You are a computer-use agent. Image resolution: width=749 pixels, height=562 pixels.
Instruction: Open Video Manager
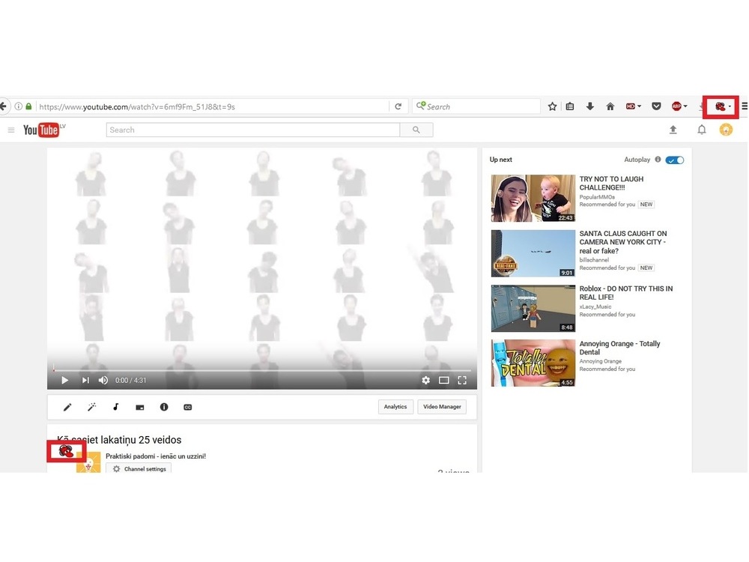click(442, 407)
